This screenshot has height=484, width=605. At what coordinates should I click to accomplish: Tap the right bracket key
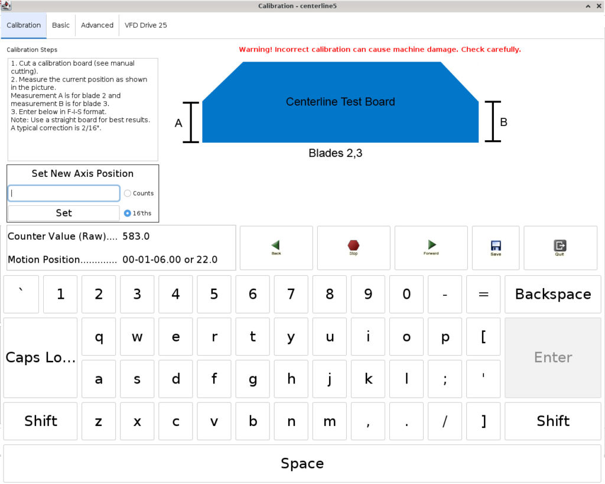click(x=483, y=421)
